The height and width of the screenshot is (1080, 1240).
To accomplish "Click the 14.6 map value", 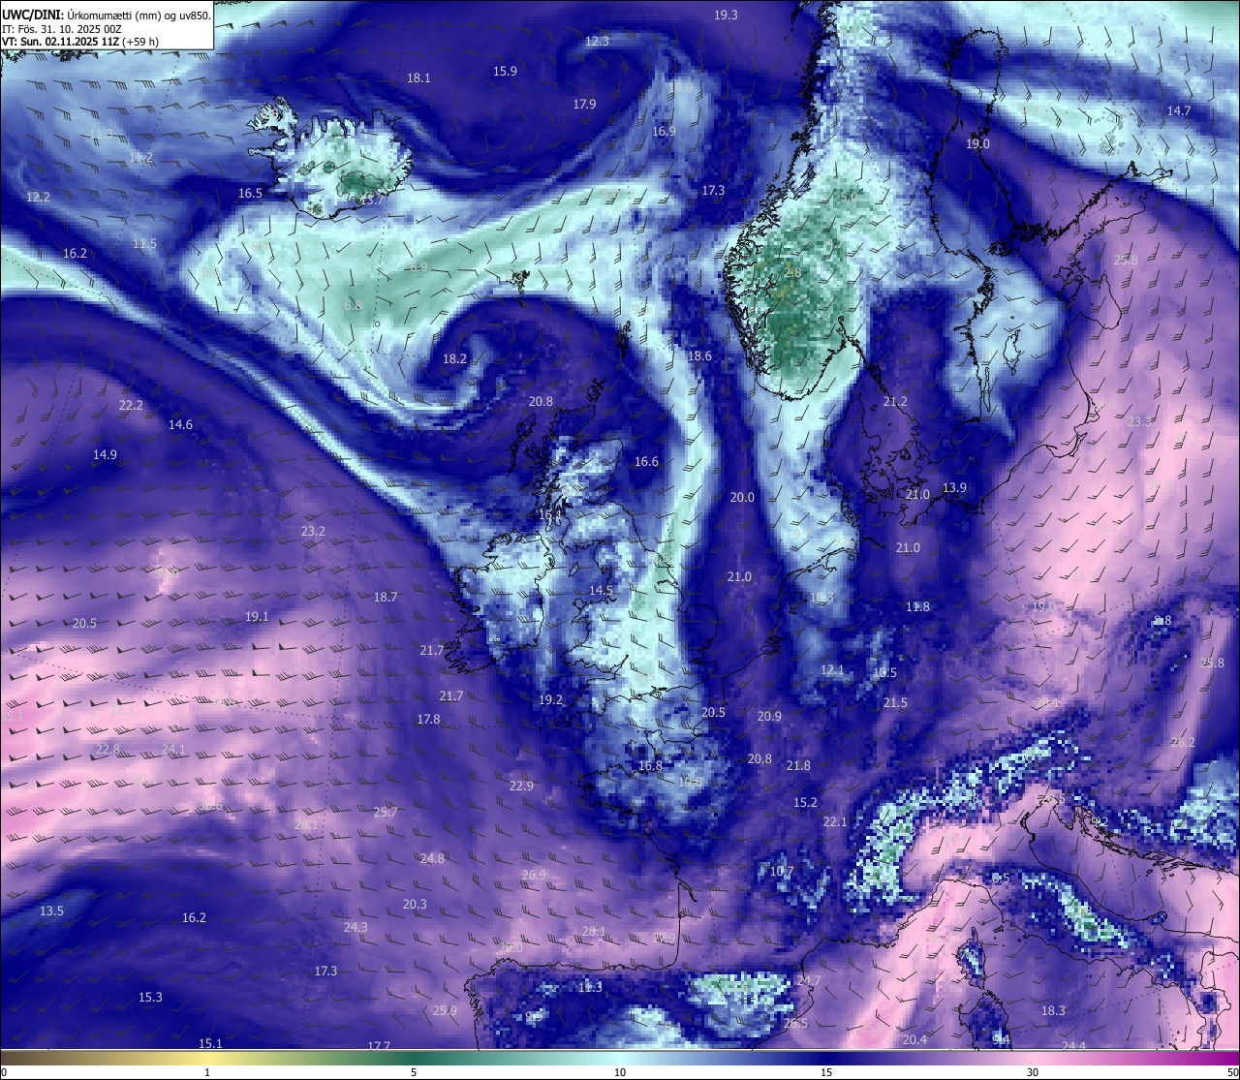I will click(x=180, y=424).
